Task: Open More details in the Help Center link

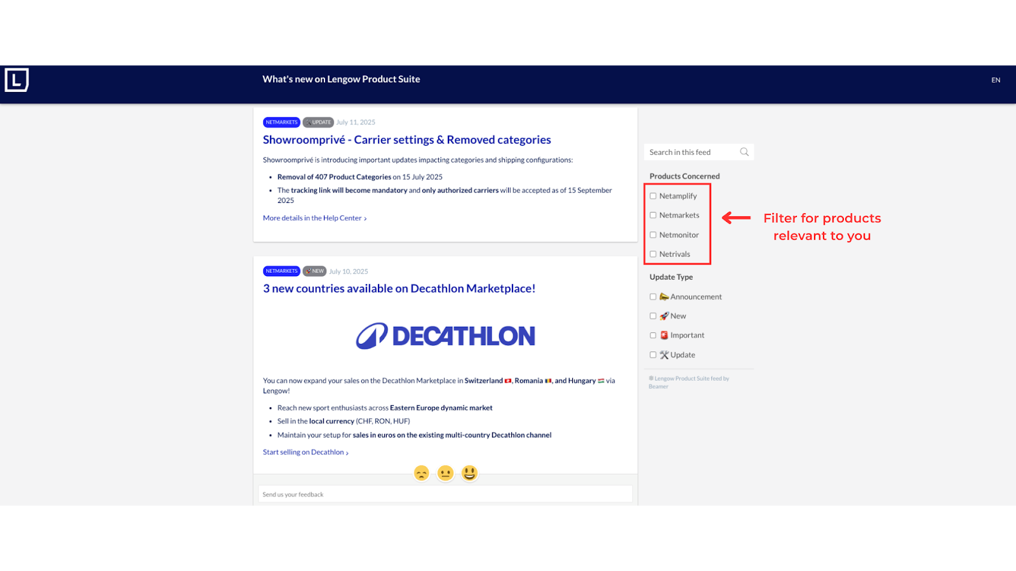Action: click(x=314, y=218)
